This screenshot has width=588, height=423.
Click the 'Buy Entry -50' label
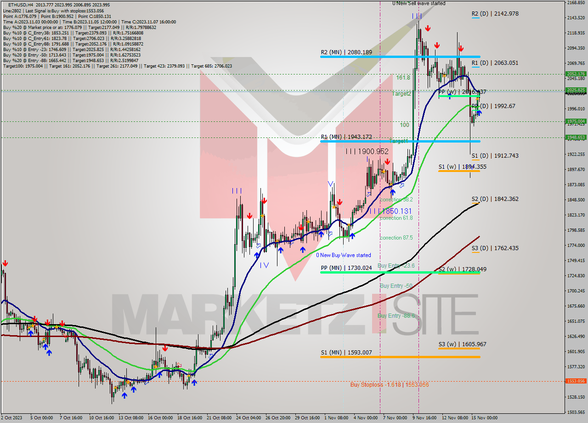tap(396, 286)
